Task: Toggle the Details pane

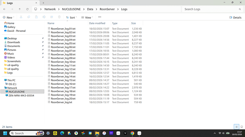Action: coord(235,17)
